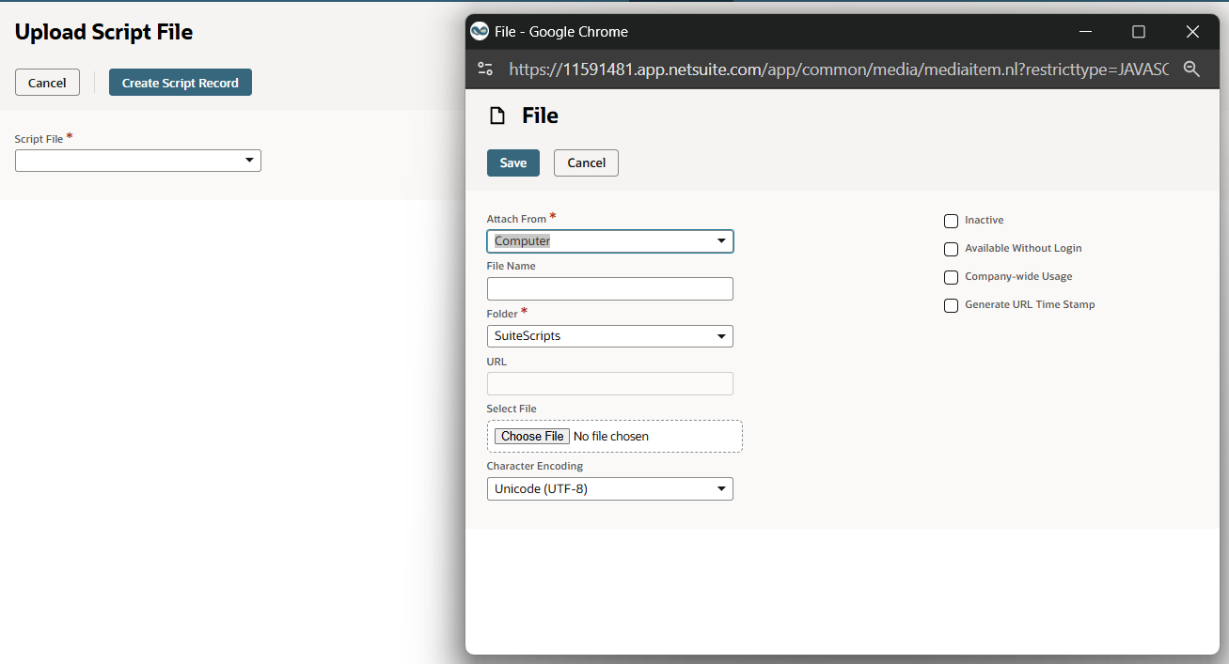Click Create Script Record button
1229x664 pixels.
tap(181, 83)
